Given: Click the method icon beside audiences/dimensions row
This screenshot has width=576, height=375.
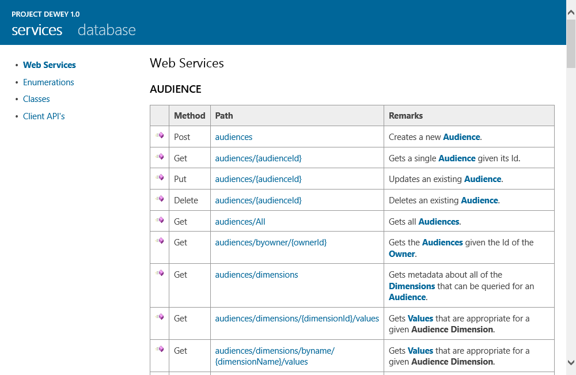Looking at the screenshot, I should 160,274.
